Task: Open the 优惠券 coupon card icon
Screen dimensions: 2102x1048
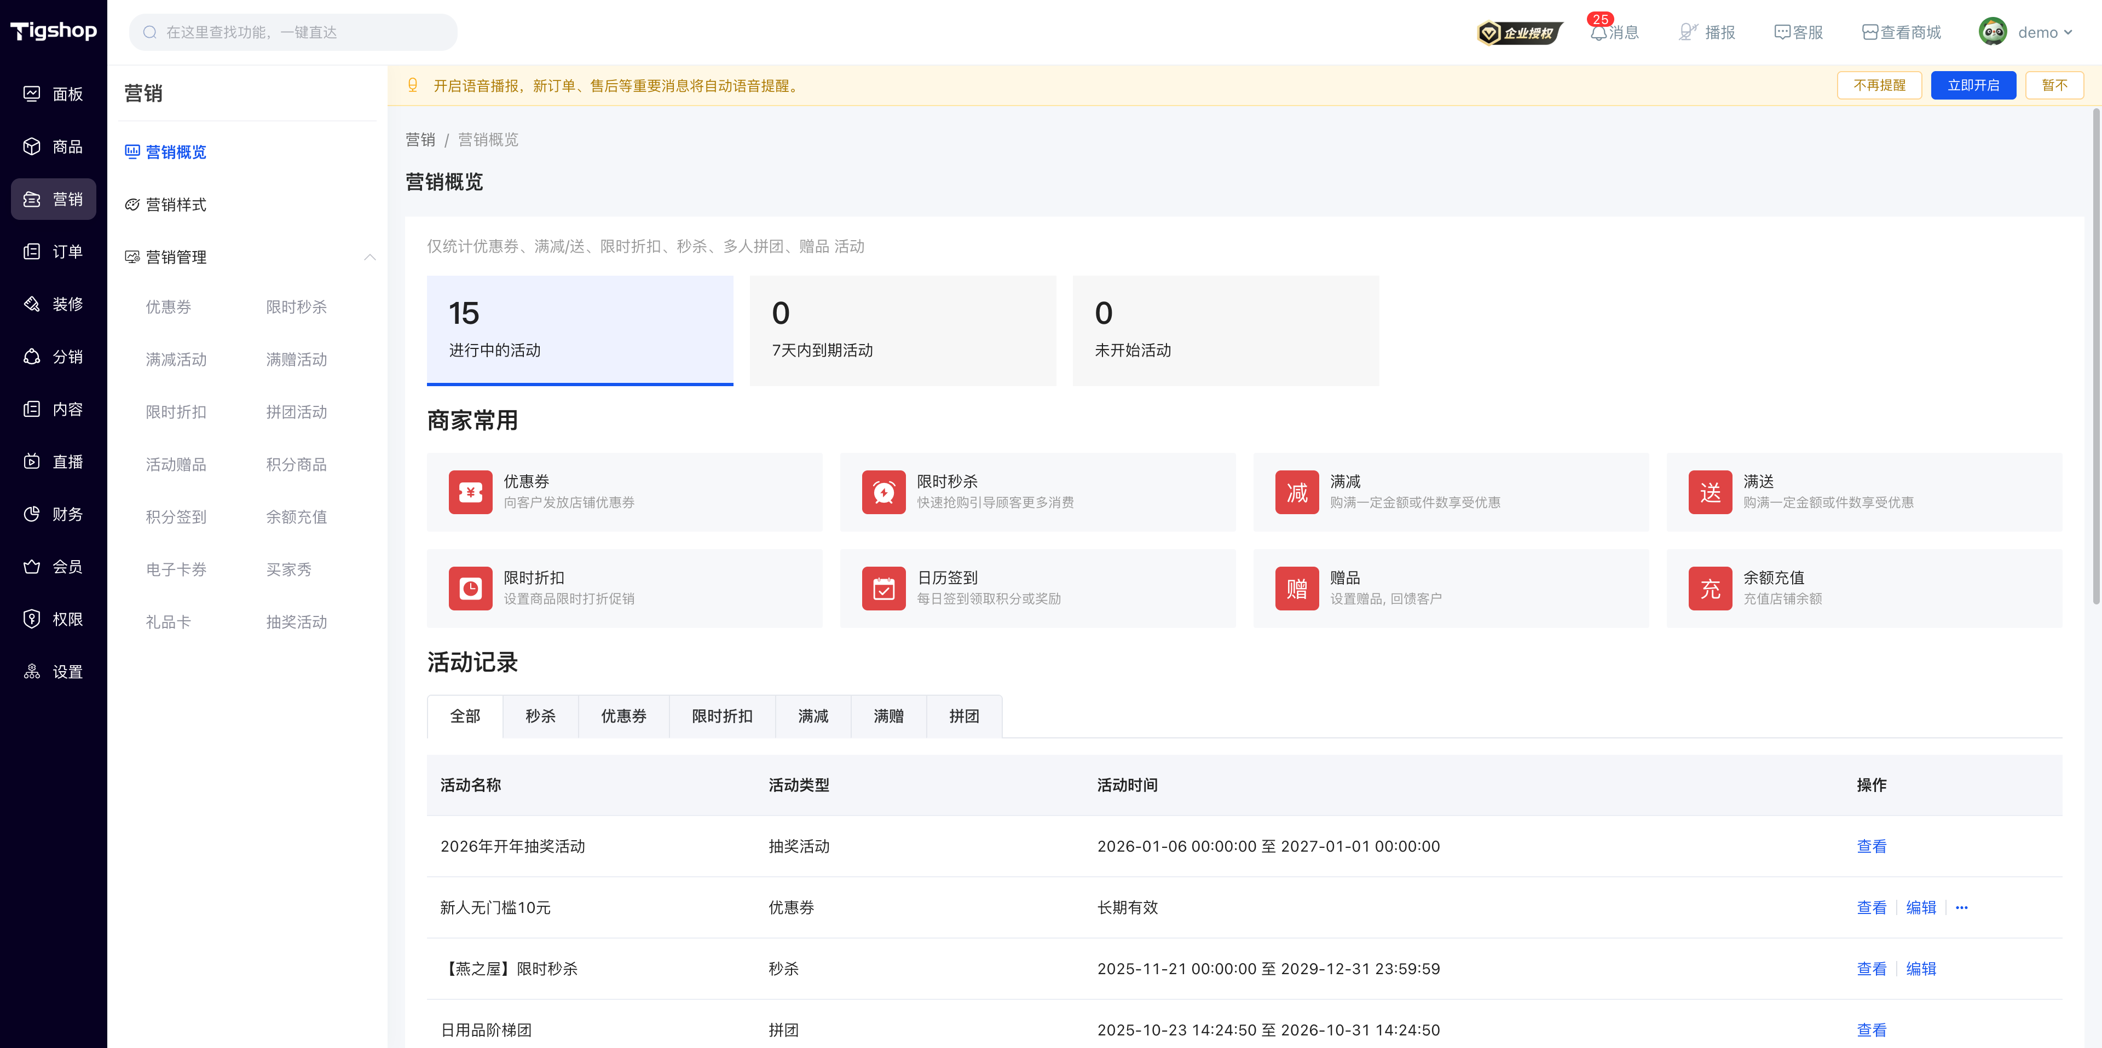Action: click(470, 492)
